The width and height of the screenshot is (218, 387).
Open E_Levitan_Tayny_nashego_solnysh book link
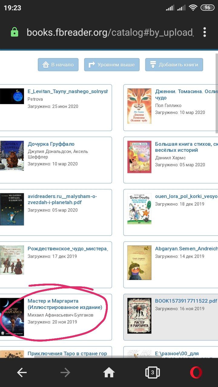(68, 92)
